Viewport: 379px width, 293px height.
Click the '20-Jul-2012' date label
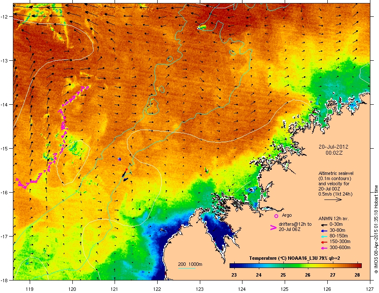tap(333, 147)
